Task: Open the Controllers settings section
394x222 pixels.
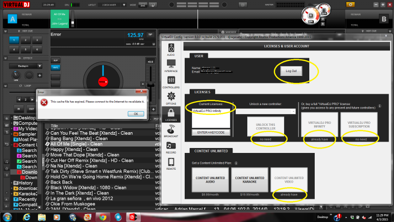Action: 171,82
